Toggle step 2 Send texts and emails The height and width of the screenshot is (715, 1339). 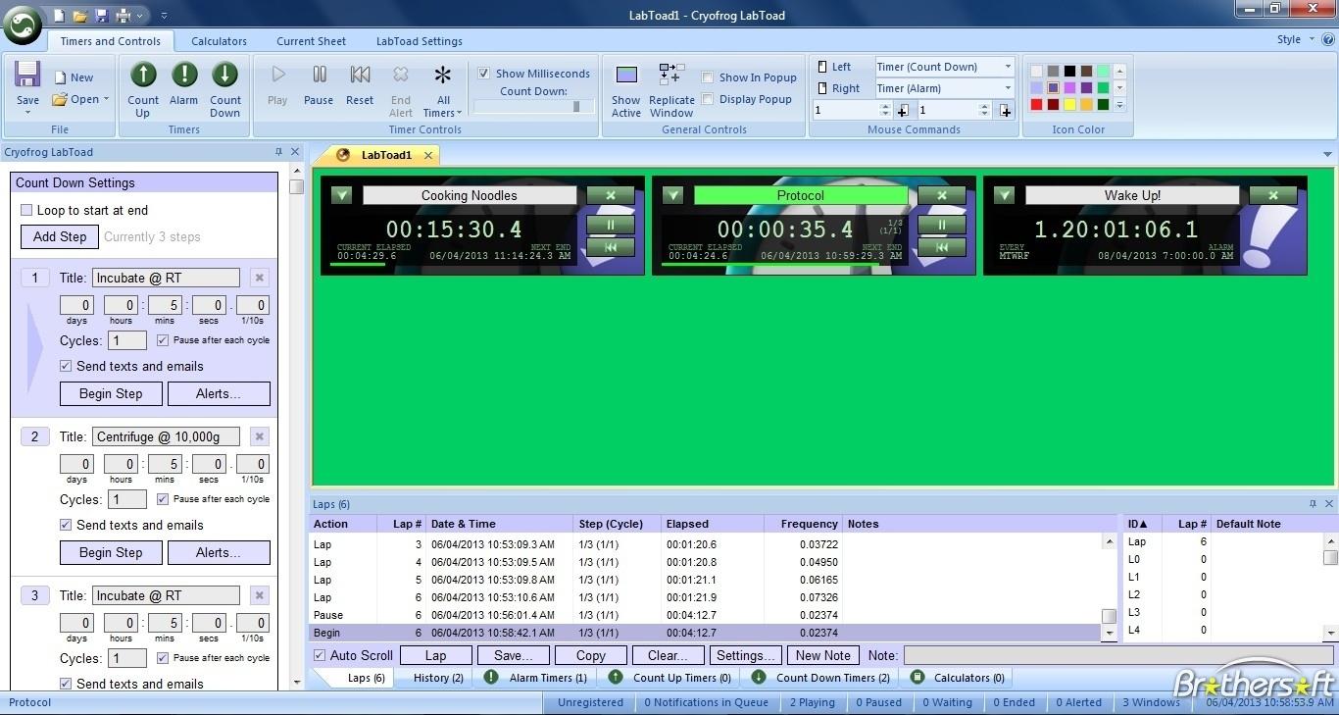click(66, 525)
